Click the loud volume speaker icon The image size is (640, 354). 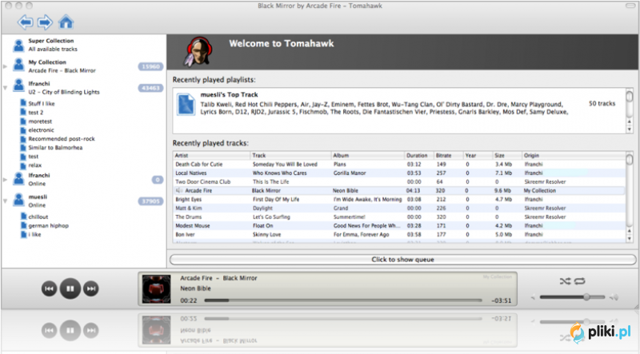(614, 297)
